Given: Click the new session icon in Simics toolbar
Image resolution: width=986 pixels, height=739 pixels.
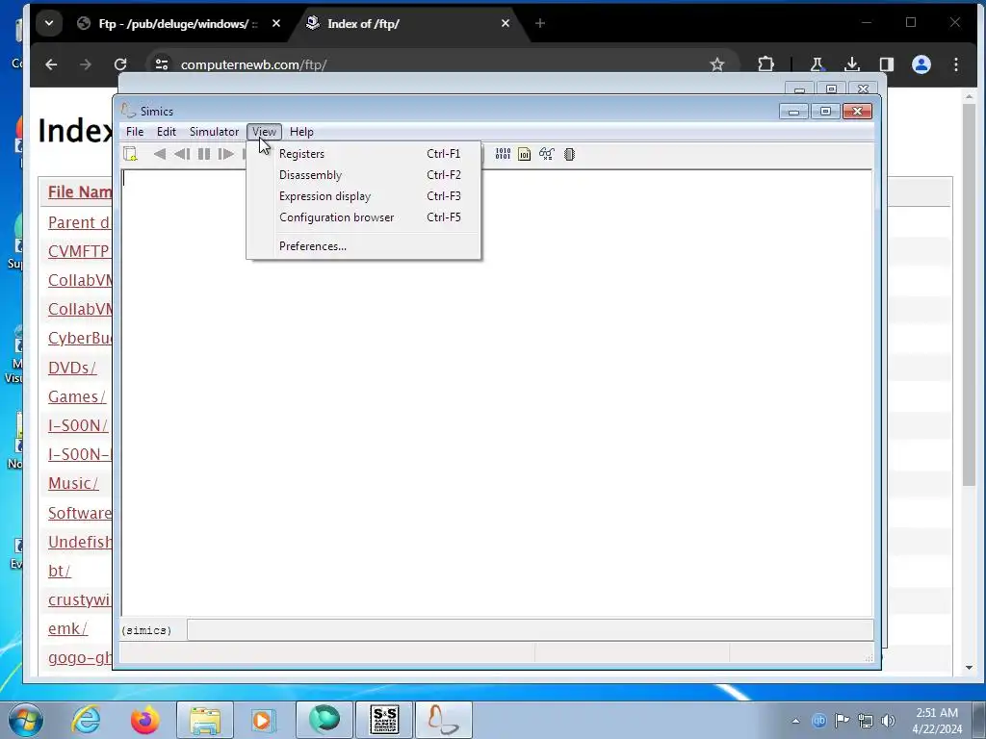Looking at the screenshot, I should 130,154.
